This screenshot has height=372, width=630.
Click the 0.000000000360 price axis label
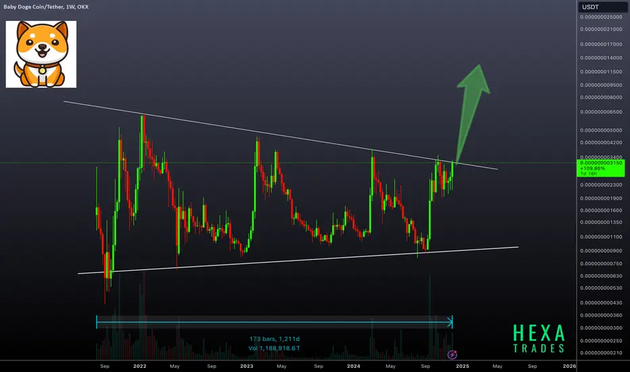coord(601,315)
